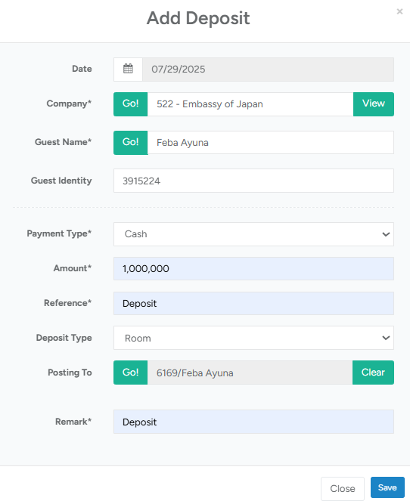Viewport: 410px width, 504px height.
Task: Focus the Guest Name field
Action: (271, 142)
